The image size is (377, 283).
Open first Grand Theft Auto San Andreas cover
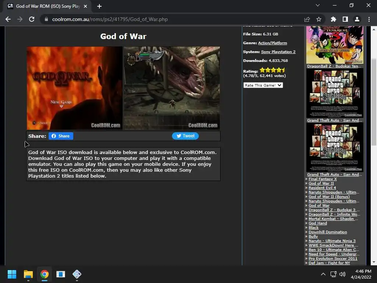coord(335,93)
